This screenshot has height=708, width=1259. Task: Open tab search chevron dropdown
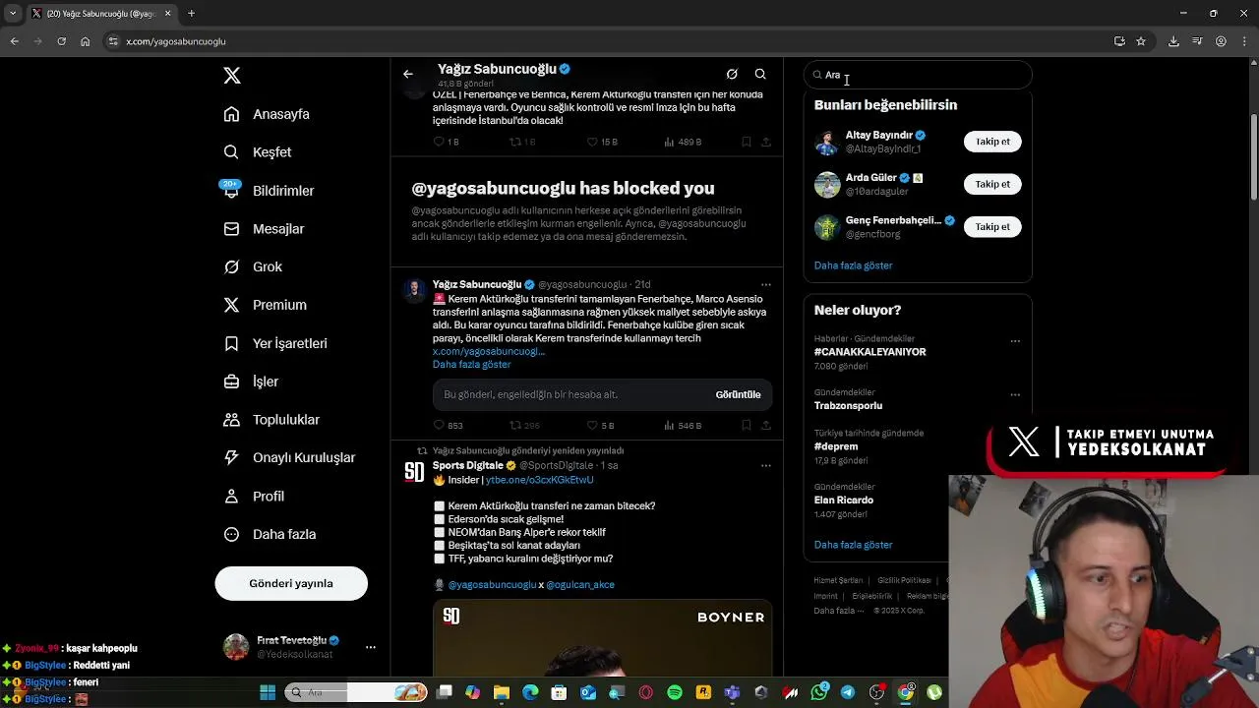pos(13,14)
